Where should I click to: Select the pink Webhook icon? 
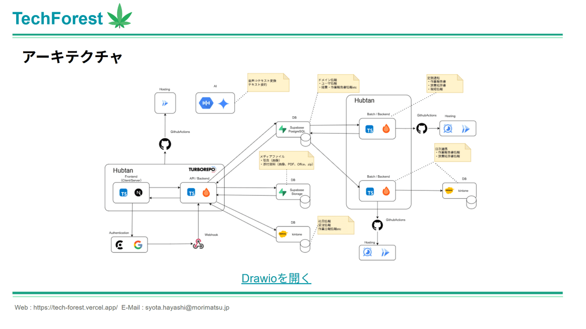pyautogui.click(x=198, y=244)
